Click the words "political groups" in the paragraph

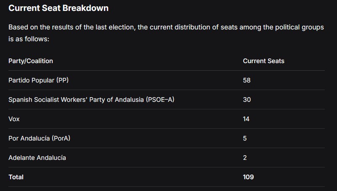point(300,27)
